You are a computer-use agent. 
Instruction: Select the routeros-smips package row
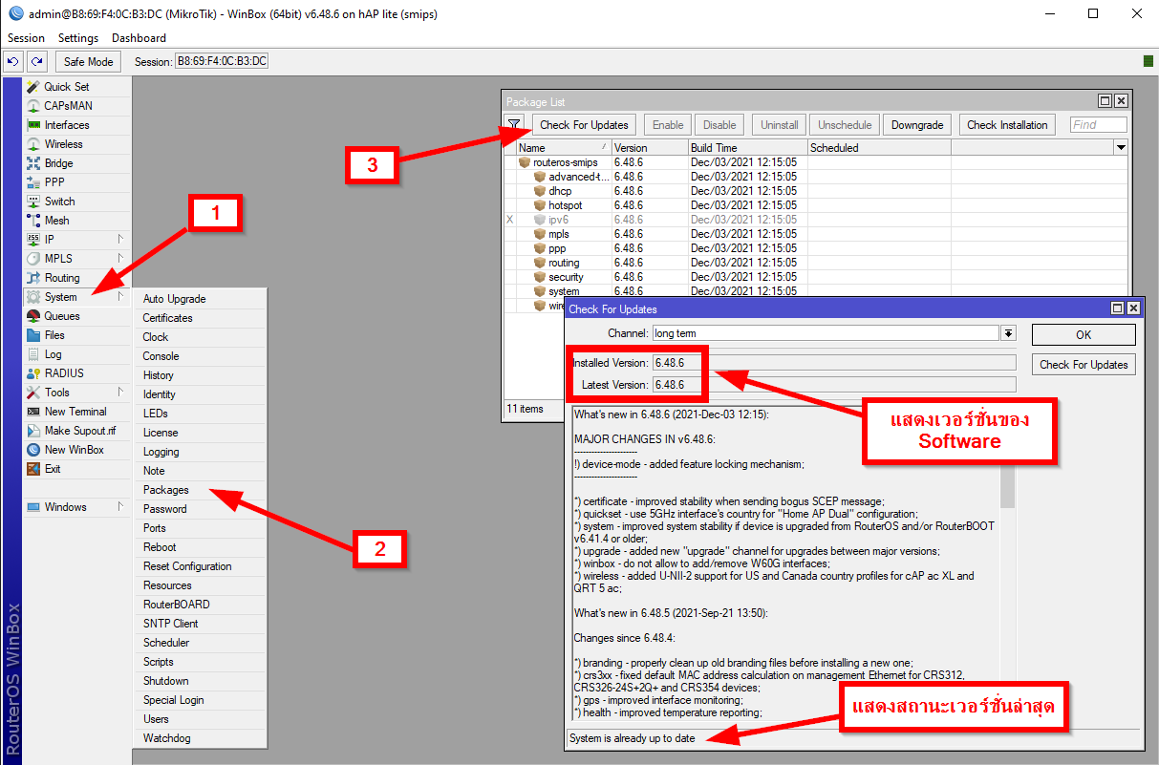[x=815, y=162]
